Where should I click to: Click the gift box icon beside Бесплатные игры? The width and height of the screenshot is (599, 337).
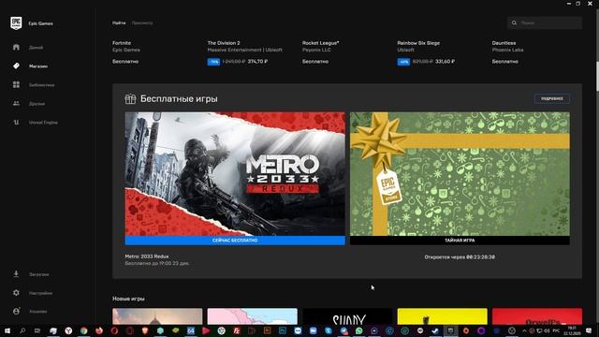click(x=130, y=99)
